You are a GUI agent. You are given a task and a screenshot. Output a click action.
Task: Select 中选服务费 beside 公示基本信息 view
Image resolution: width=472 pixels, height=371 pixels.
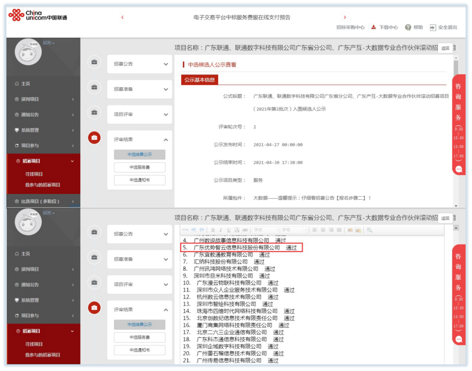(x=139, y=167)
